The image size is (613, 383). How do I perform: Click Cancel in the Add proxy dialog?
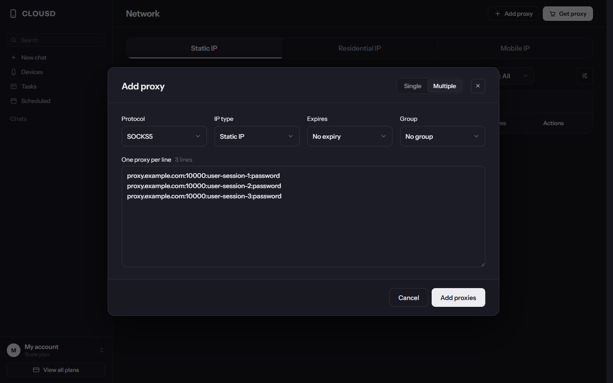(x=409, y=297)
